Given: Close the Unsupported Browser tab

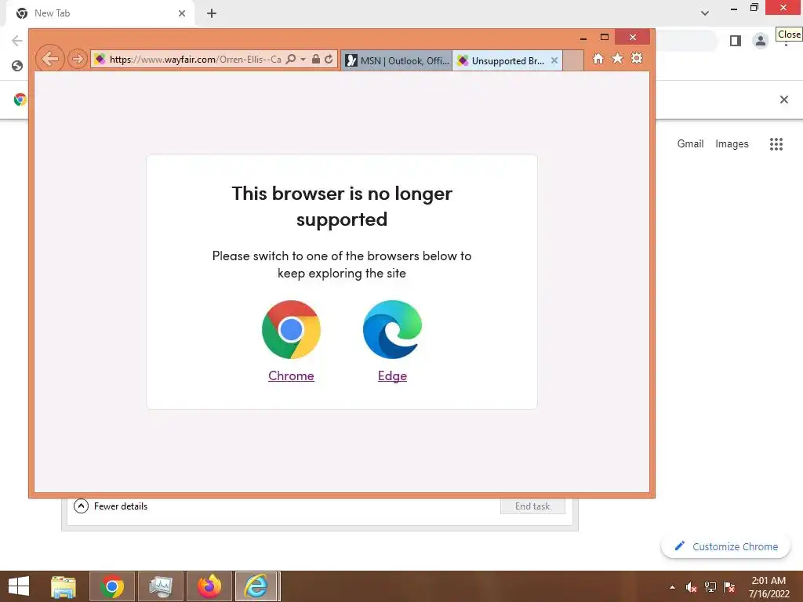Looking at the screenshot, I should point(554,60).
